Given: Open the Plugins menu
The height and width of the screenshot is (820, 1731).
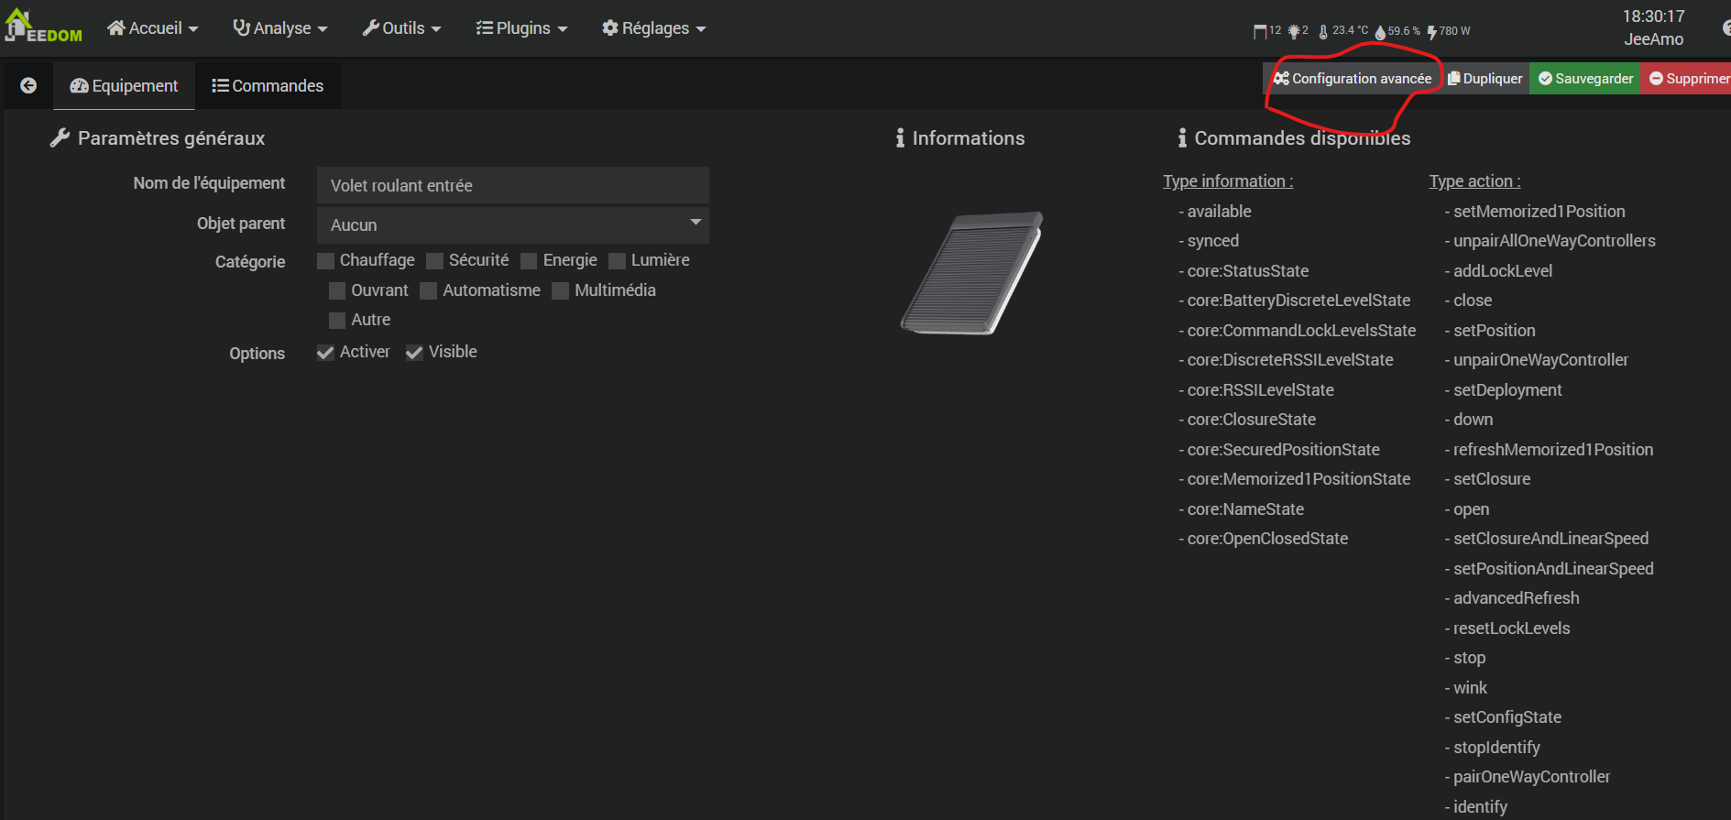Looking at the screenshot, I should 522,28.
